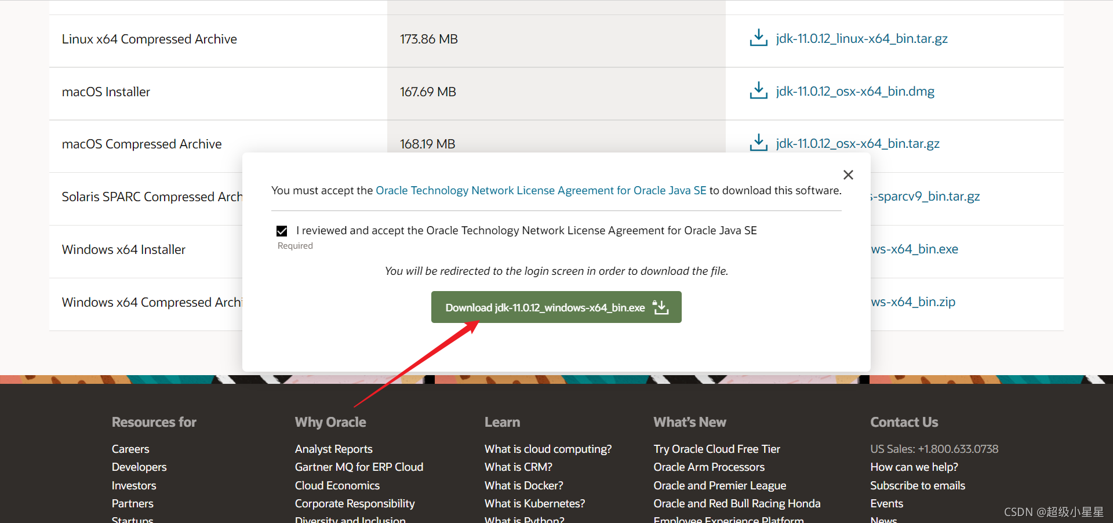The image size is (1113, 523).
Task: Click US Sales phone number link
Action: point(934,449)
